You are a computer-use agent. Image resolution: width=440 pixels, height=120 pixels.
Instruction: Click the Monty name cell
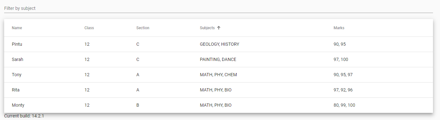point(18,105)
